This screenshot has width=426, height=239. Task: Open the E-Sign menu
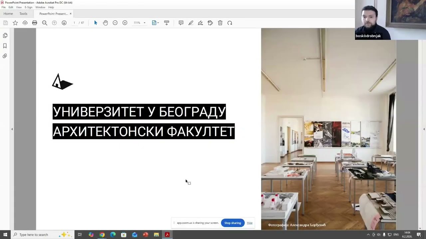coord(29,7)
